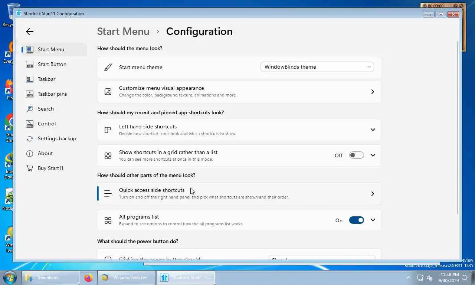Viewport: 475px width, 285px height.
Task: Open the notification bell in system tray
Action: point(464,278)
